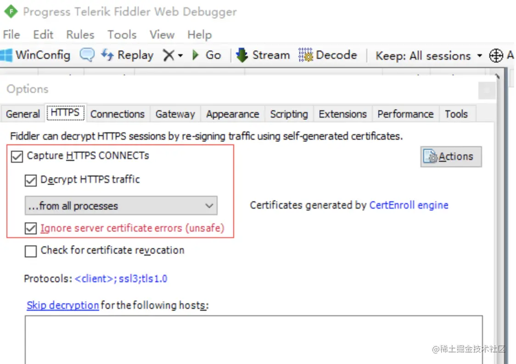The image size is (516, 364).
Task: Click the Actions button
Action: 451,156
